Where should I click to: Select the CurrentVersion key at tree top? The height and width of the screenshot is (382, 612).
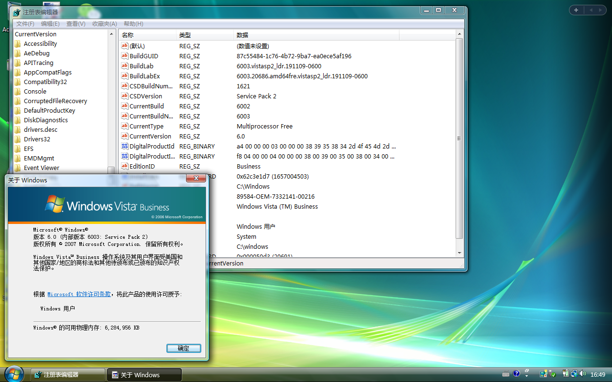(35, 34)
